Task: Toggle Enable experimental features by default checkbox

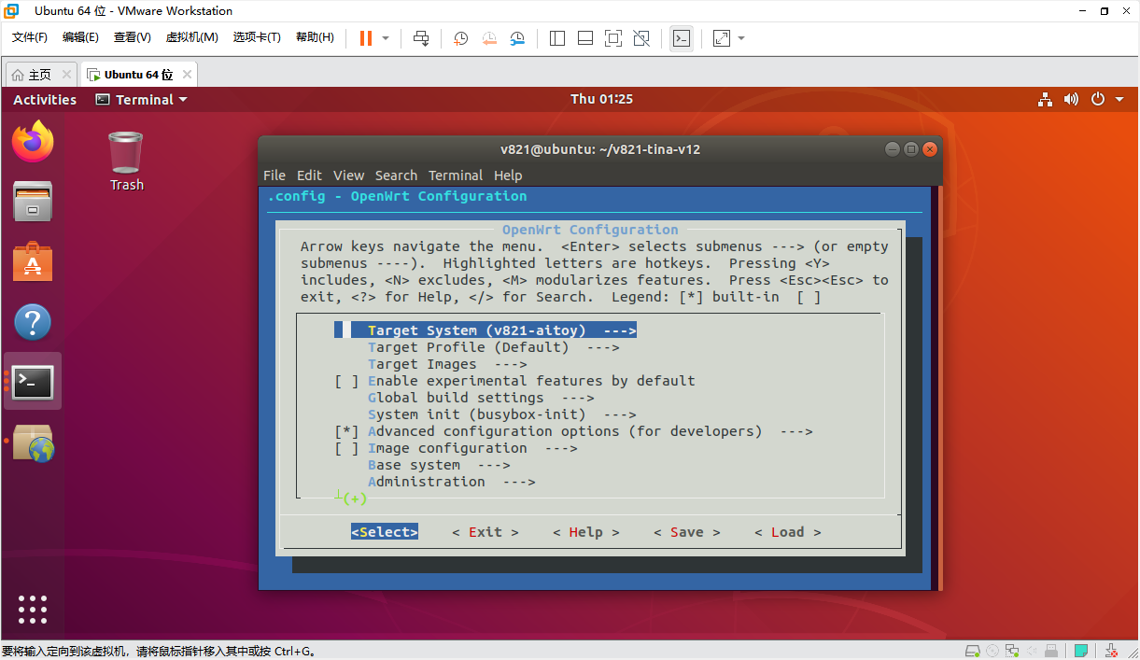Action: (x=346, y=381)
